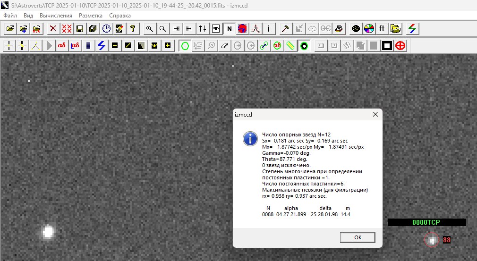The width and height of the screenshot is (477, 261).
Task: Click the folder icon with red stars
Action: [37, 29]
